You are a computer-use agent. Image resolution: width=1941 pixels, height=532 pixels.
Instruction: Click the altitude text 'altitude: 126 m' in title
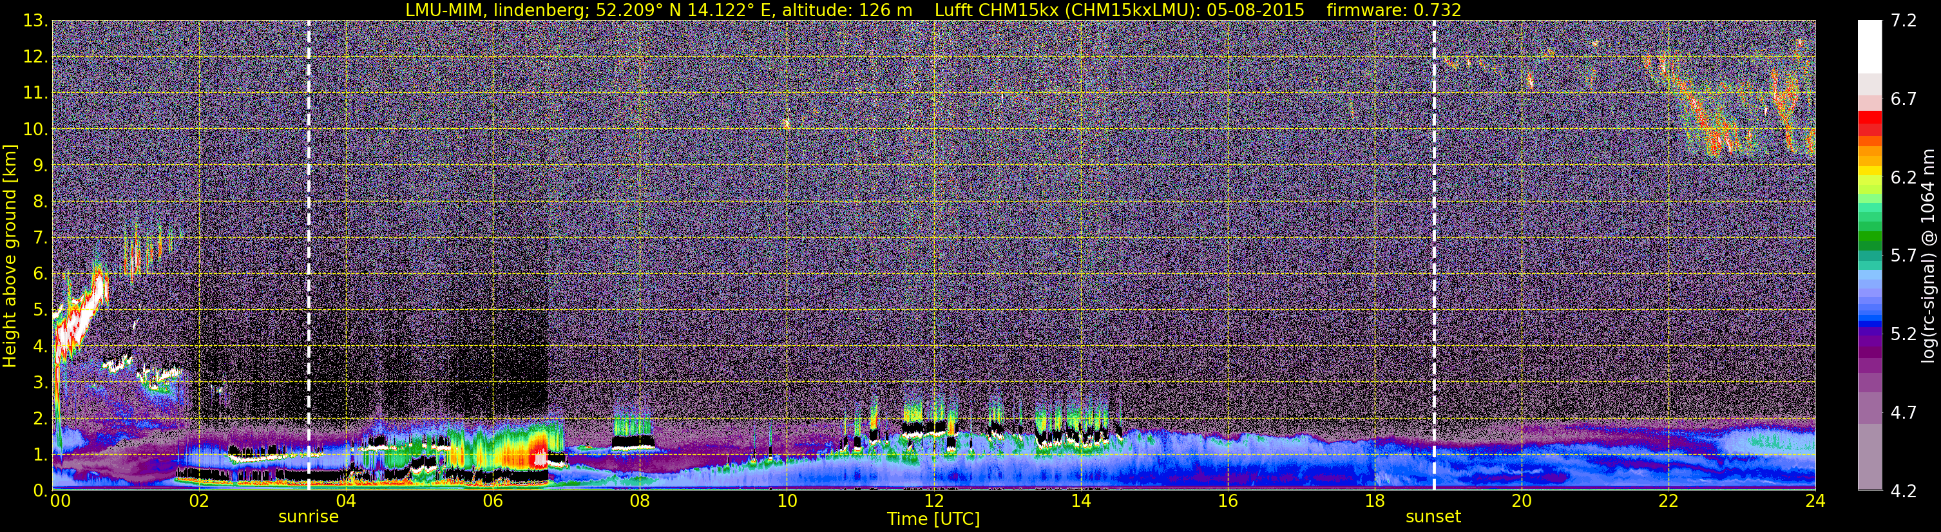(847, 10)
